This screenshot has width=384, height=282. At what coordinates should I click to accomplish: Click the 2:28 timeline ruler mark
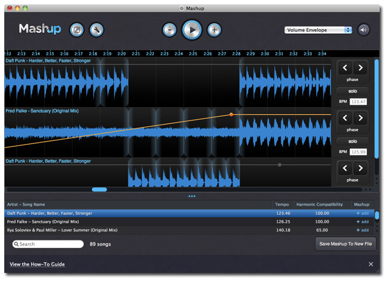pyautogui.click(x=236, y=54)
